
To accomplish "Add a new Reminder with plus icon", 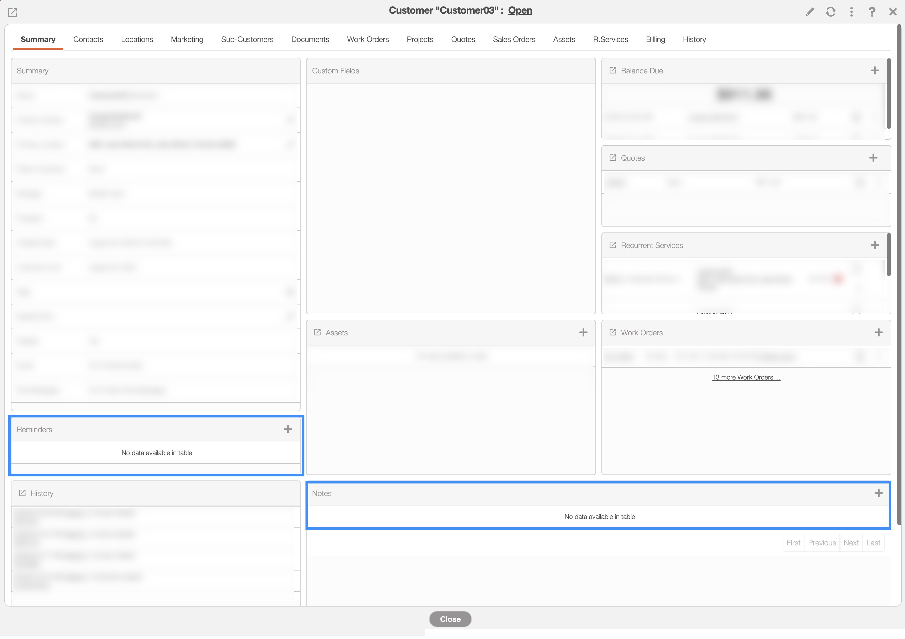I will pos(288,429).
